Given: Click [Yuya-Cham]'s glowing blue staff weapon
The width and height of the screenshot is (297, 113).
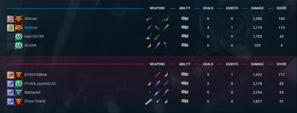Looking at the screenshot, I should (148, 101).
